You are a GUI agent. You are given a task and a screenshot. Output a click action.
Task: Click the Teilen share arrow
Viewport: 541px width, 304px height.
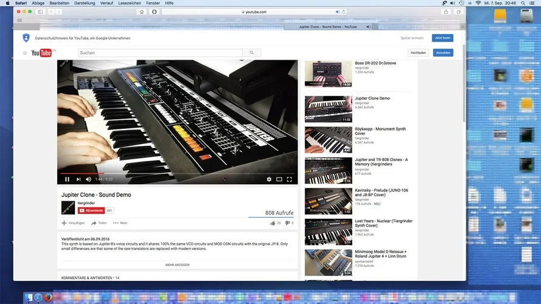click(x=94, y=223)
